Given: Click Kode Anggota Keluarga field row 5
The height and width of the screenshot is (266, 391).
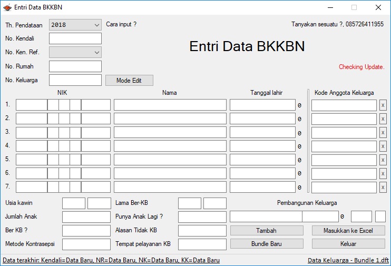Looking at the screenshot, I should [x=344, y=160].
